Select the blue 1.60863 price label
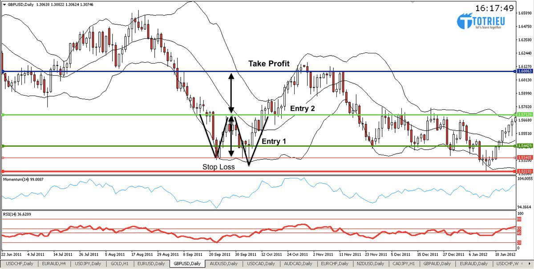 point(523,71)
